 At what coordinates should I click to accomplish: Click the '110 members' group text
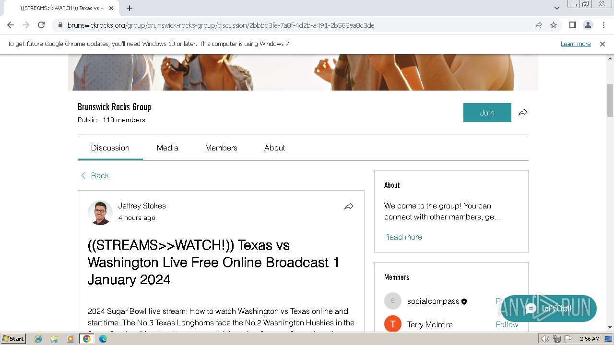click(124, 120)
